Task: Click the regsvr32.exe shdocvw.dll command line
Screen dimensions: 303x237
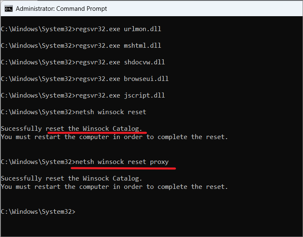Action: point(83,62)
